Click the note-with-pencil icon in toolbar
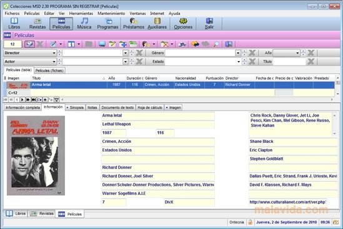This screenshot has height=229, width=343. pos(112,44)
